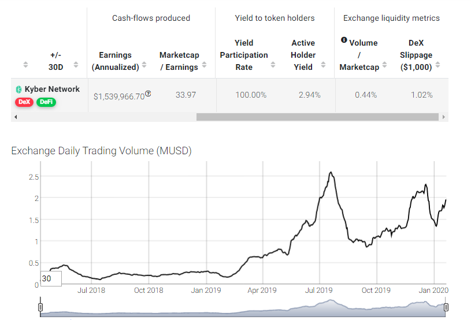Click the 33.97 marketcap/earnings value

(186, 95)
